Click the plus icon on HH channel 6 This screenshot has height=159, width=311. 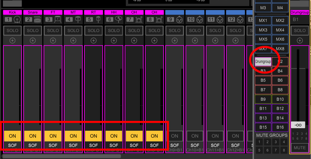[x=114, y=41]
